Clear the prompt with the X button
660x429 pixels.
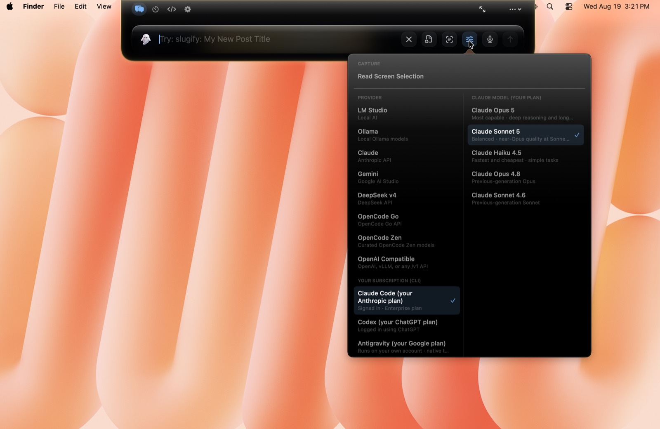tap(409, 39)
